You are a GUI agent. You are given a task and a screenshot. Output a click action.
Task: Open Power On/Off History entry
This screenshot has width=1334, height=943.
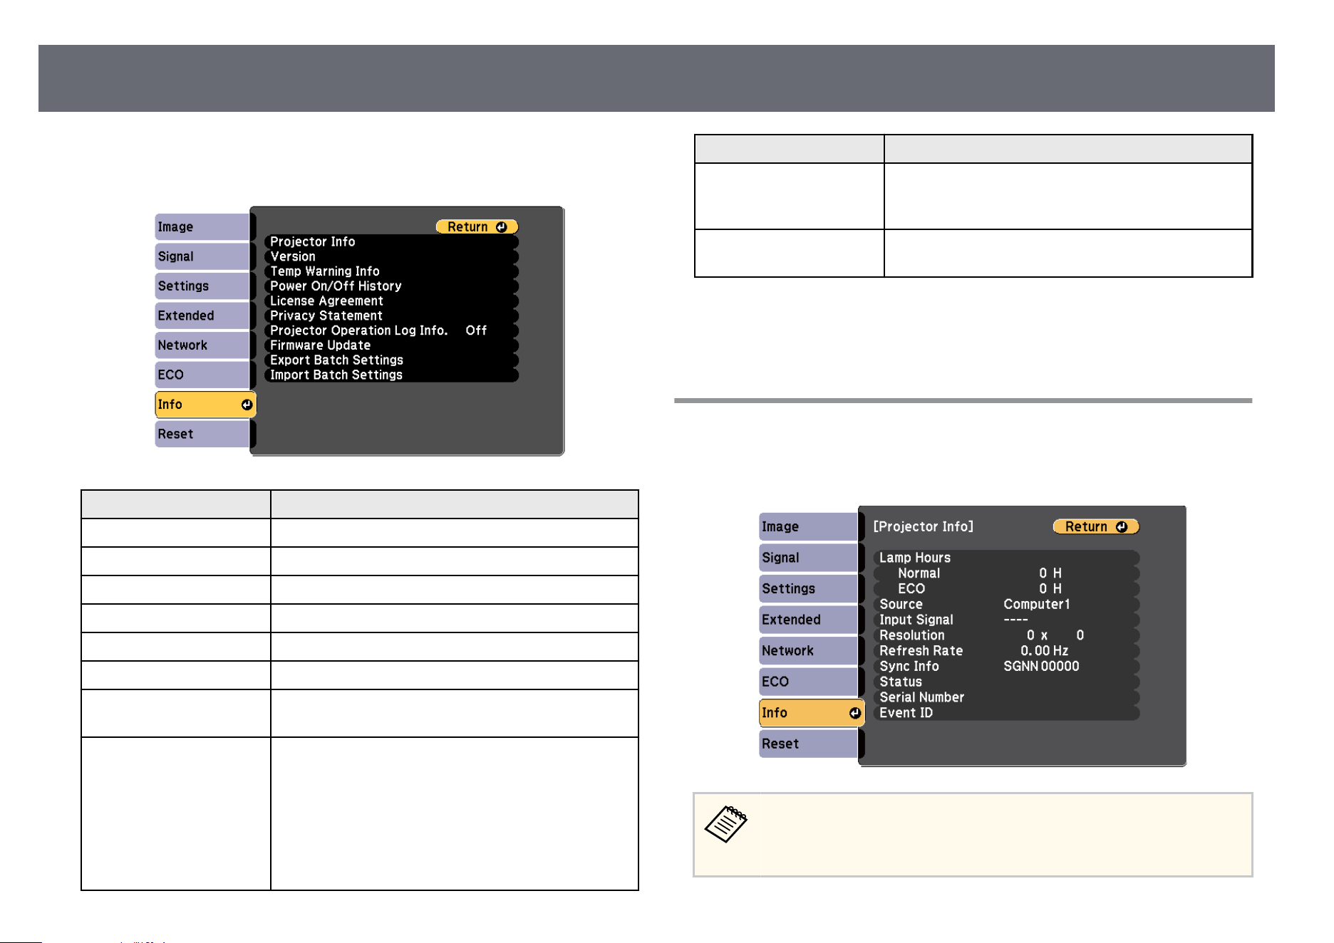391,286
